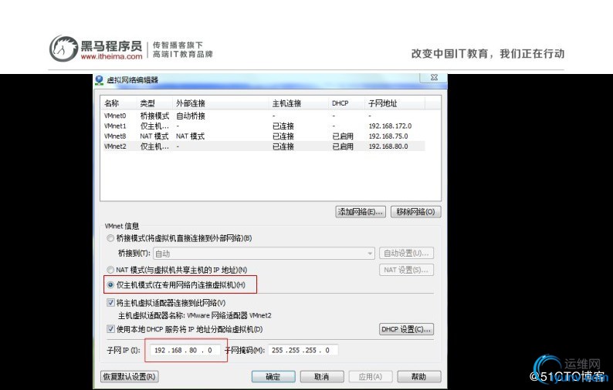The height and width of the screenshot is (390, 613).
Task: Click subnet address 192.168.172.0 cell
Action: click(390, 126)
